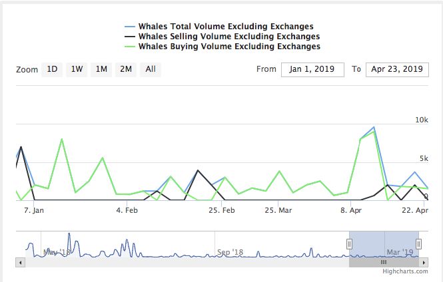Click the From date field

coord(312,69)
